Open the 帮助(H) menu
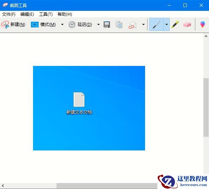Screen dimensions: 209x189 coord(65,14)
